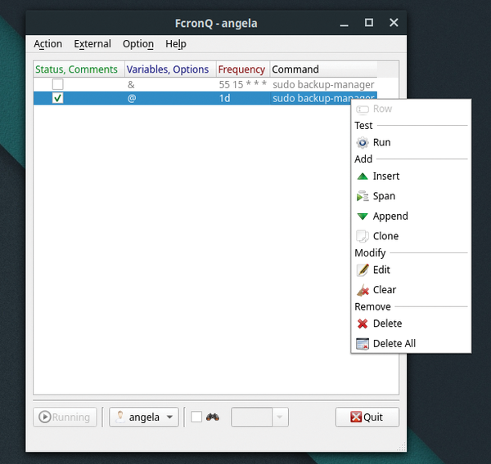Viewport: 491px width, 464px height.
Task: Open the External menu
Action: [92, 44]
